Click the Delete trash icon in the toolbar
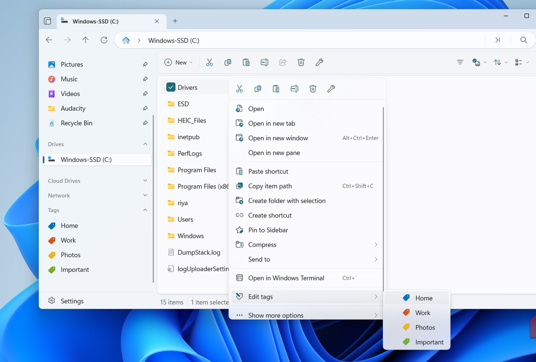The height and width of the screenshot is (362, 536). [x=301, y=62]
